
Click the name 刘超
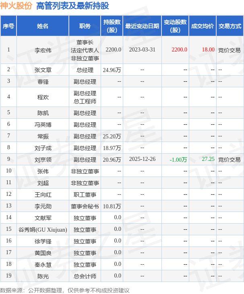[43, 183]
